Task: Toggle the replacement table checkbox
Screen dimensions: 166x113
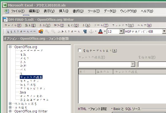Action: 80,50
